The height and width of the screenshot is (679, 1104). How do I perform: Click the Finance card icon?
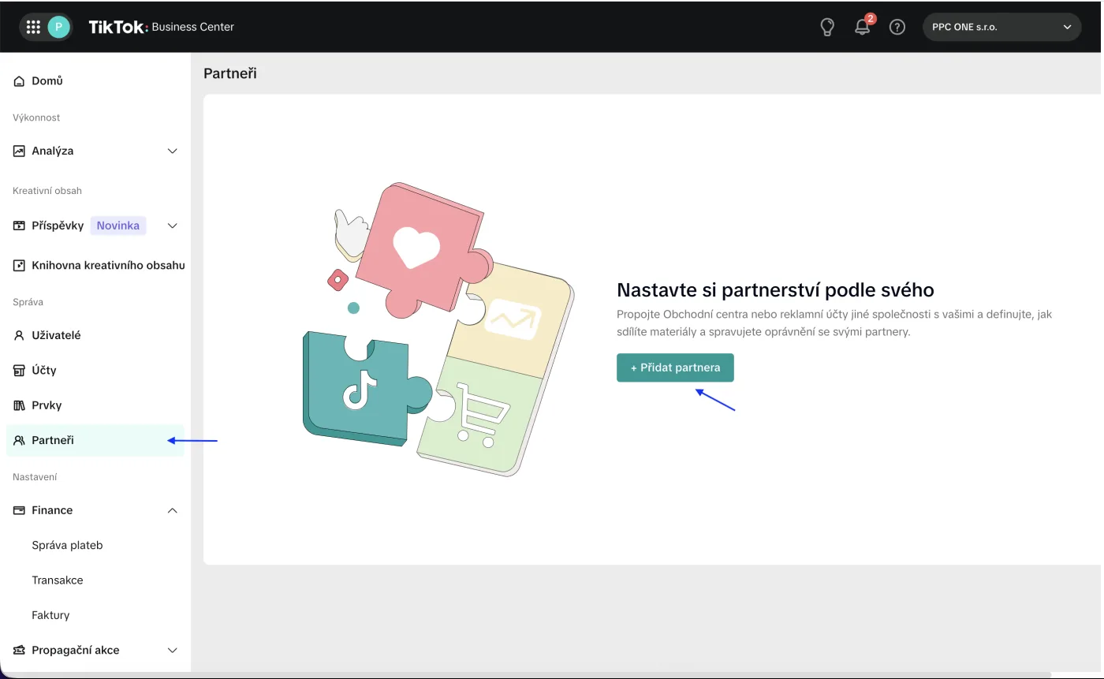20,510
